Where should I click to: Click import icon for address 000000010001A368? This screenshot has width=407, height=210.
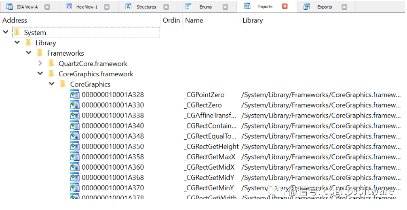point(75,178)
